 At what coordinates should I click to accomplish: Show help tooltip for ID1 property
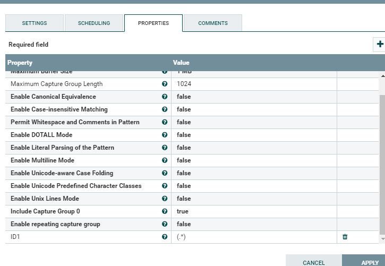pos(165,237)
